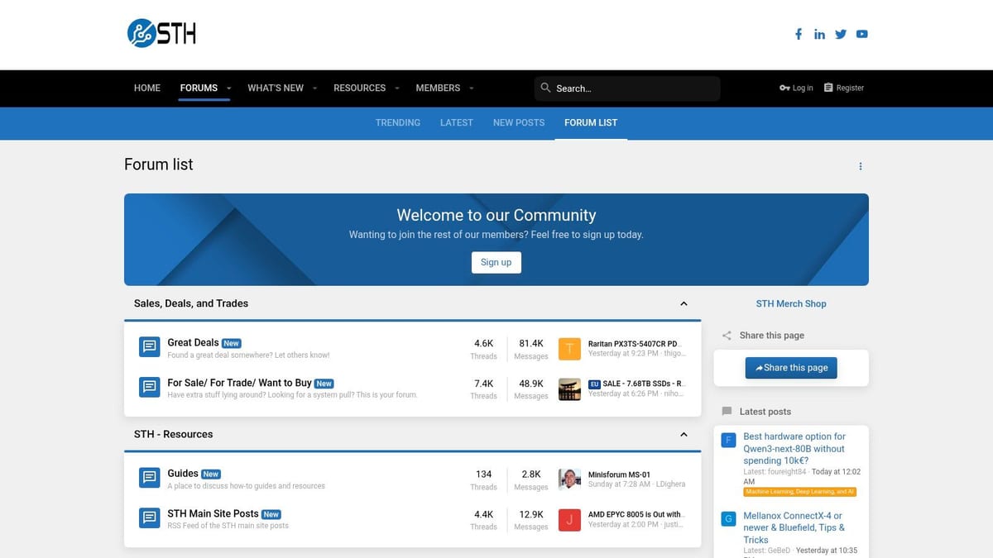Click the comment icon beside Latest posts heading
The width and height of the screenshot is (993, 558).
tap(727, 412)
